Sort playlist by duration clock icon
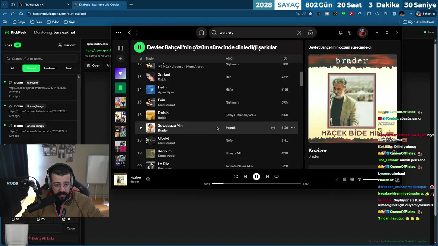The width and height of the screenshot is (438, 246). pyautogui.click(x=285, y=58)
